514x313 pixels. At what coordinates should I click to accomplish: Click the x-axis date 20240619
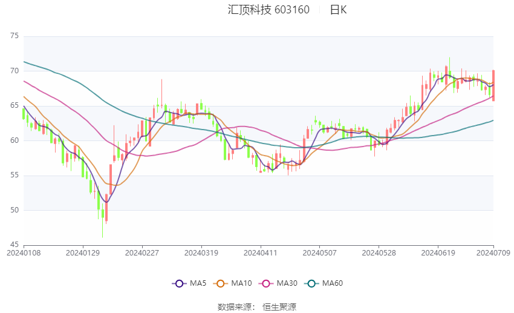click(x=438, y=253)
